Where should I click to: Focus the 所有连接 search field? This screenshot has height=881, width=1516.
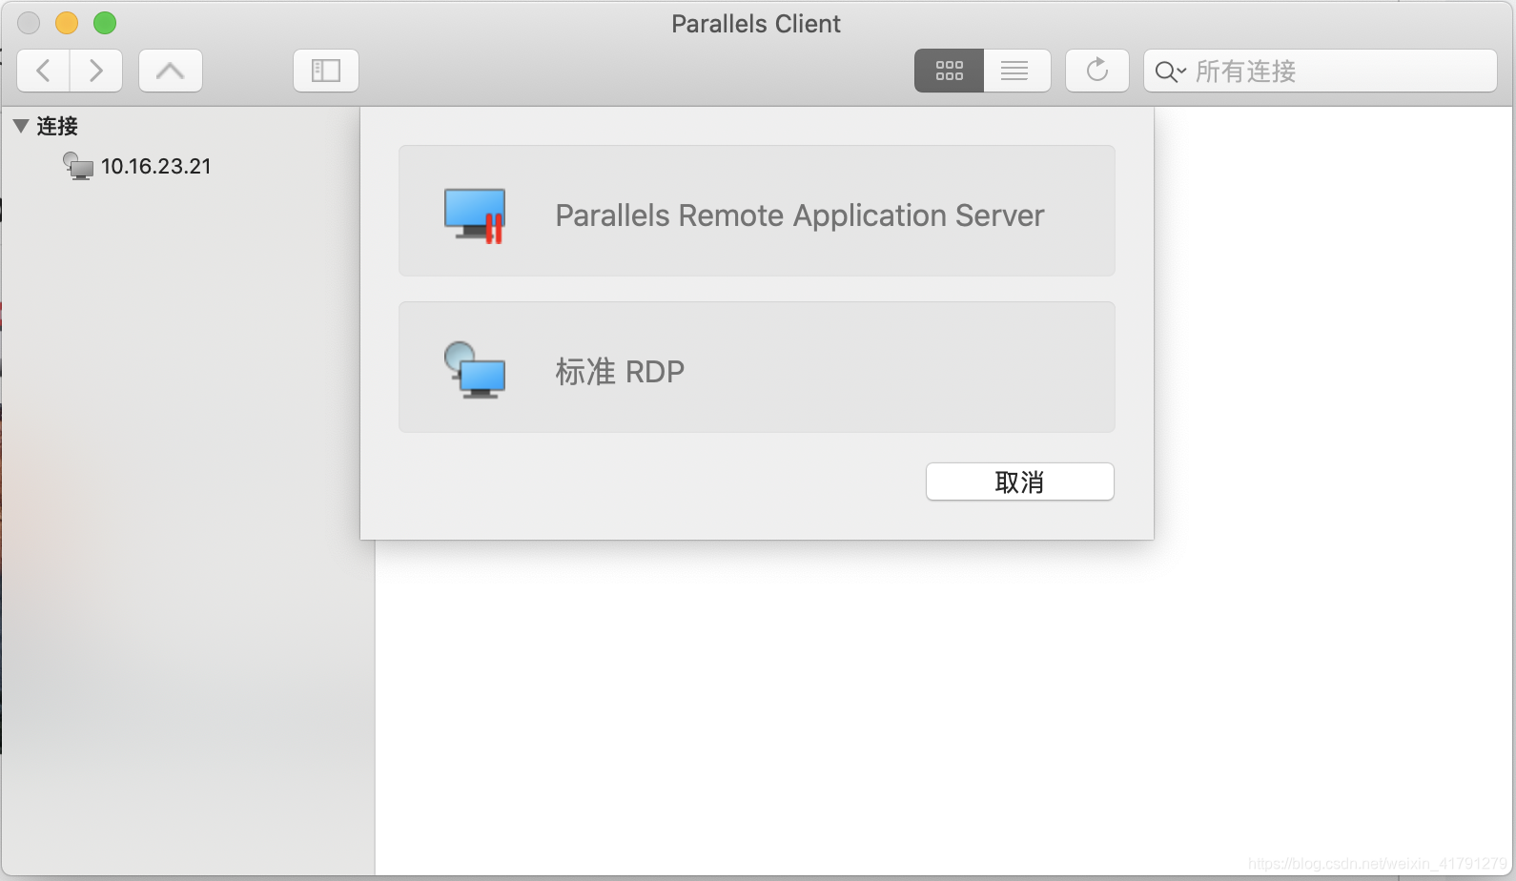click(1321, 71)
